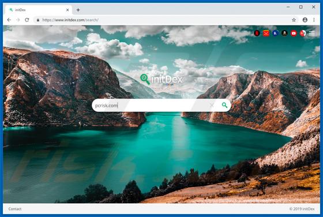This screenshot has height=217, width=323.
Task: Open the Amazon shortcut icon
Action: (284, 33)
